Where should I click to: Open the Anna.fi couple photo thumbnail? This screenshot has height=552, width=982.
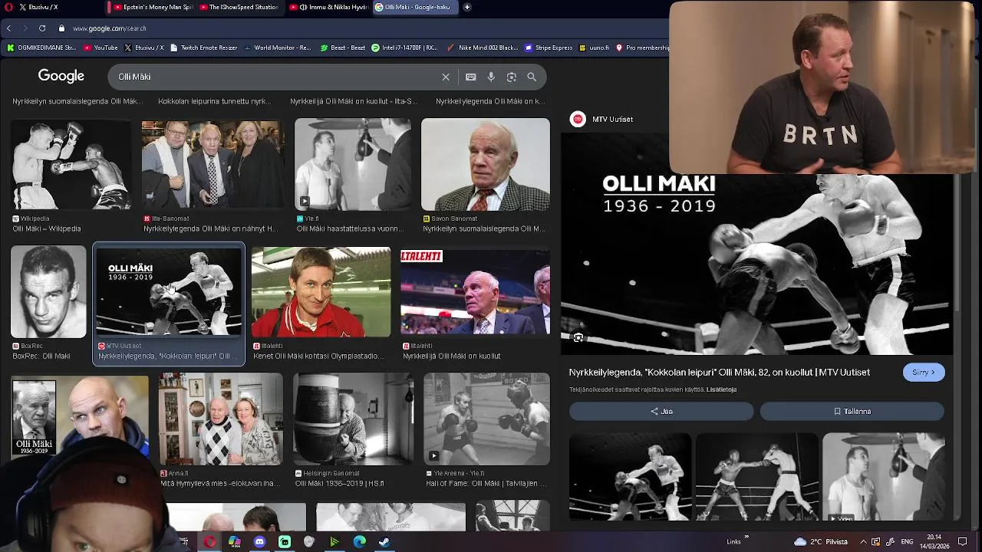click(x=221, y=419)
